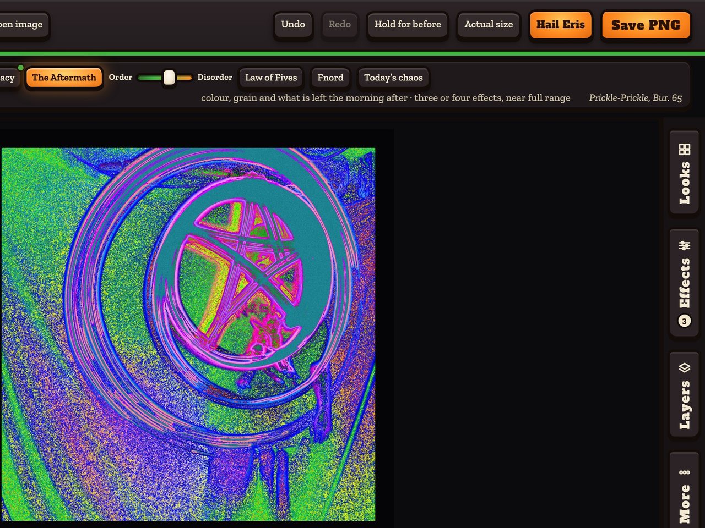Click the Redo button

click(340, 25)
